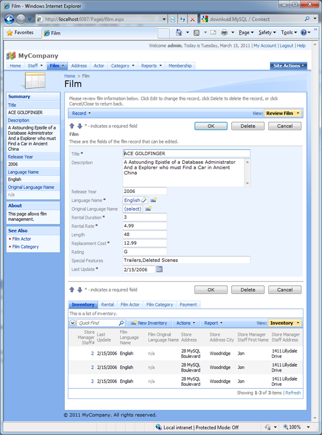Expand the Inventory Actions menu
The width and height of the screenshot is (322, 435).
point(186,323)
